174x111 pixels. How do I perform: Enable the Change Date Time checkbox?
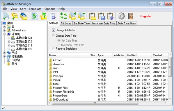53,35
